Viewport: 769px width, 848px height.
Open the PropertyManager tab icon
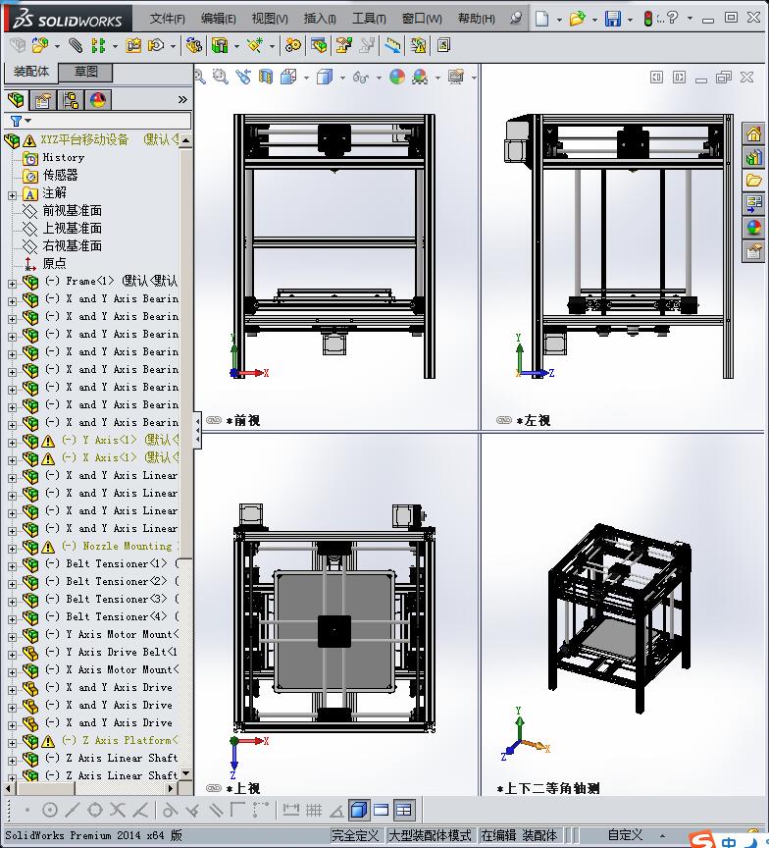pyautogui.click(x=43, y=100)
